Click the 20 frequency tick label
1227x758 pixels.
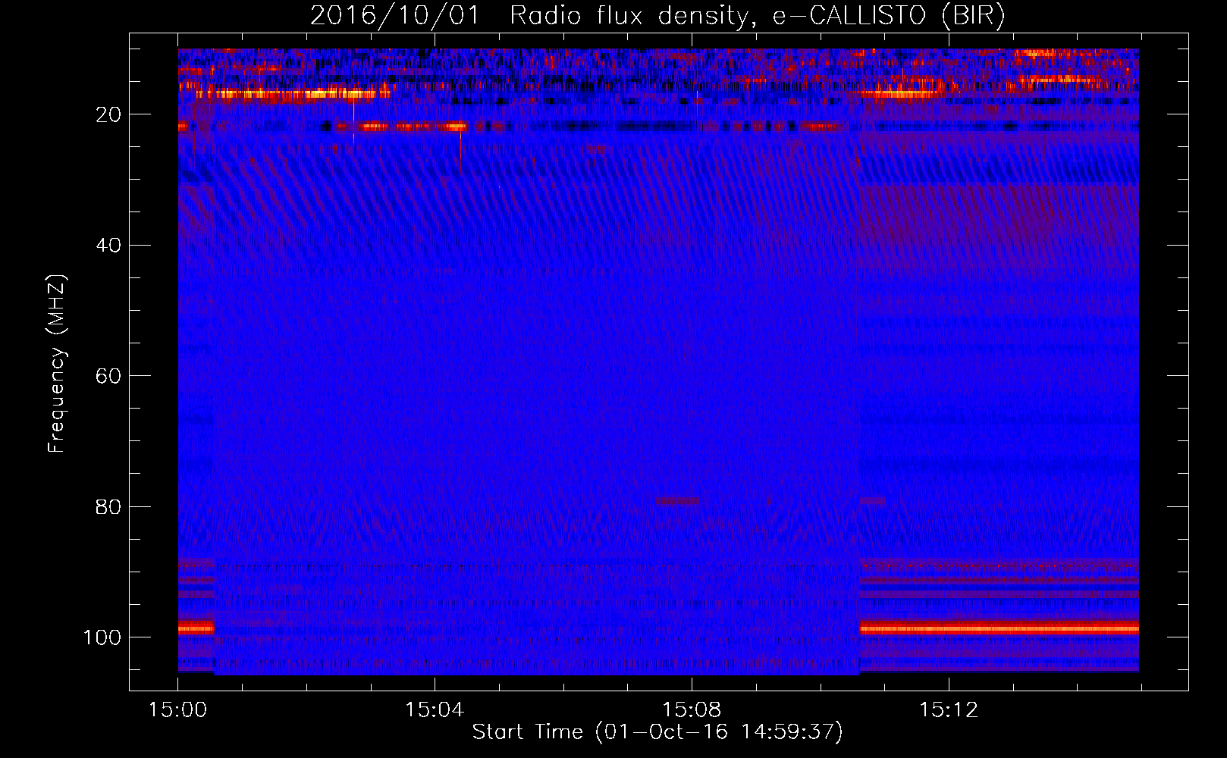click(x=108, y=114)
